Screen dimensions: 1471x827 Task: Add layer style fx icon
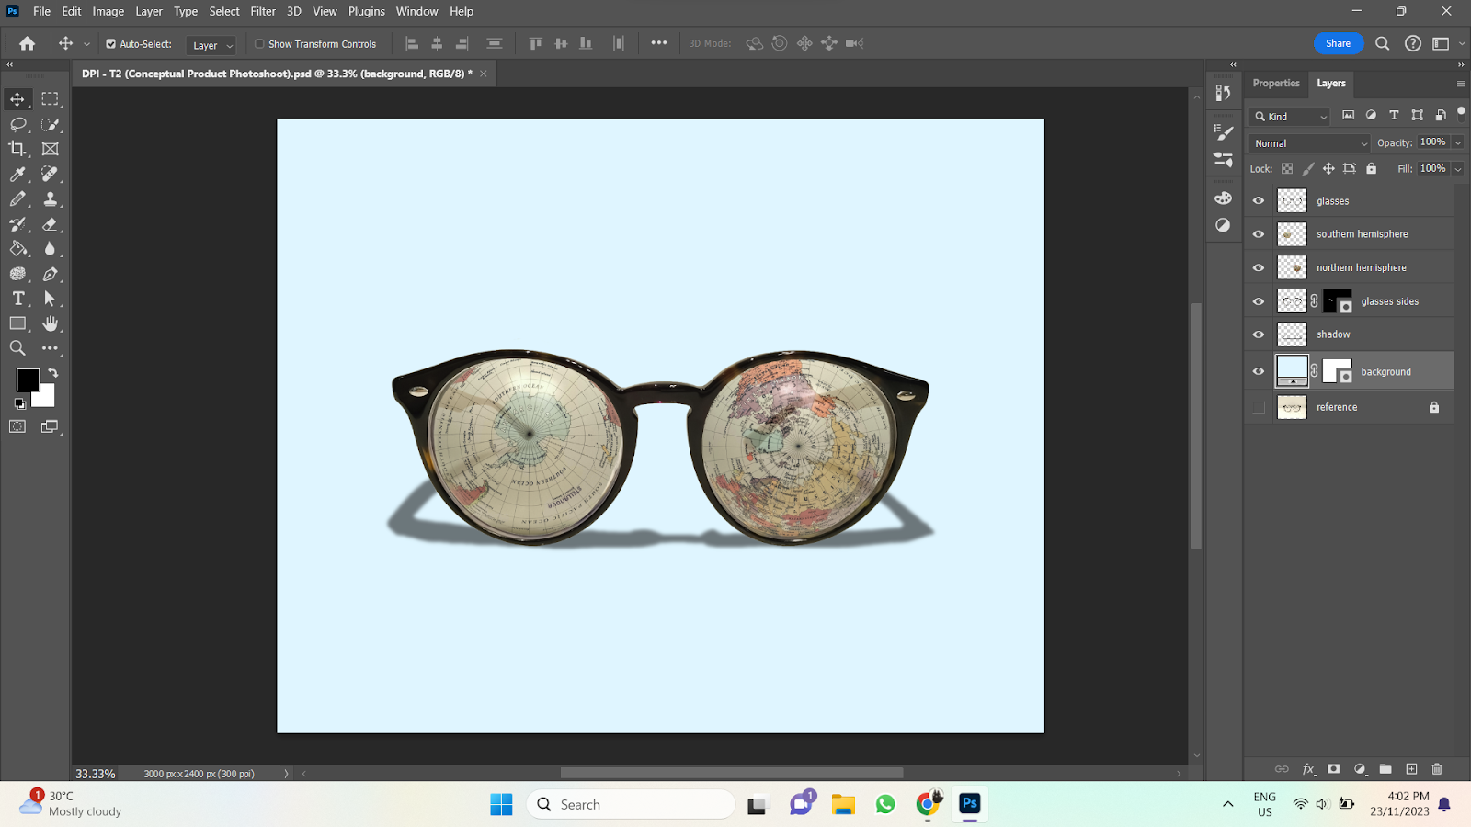pyautogui.click(x=1308, y=769)
